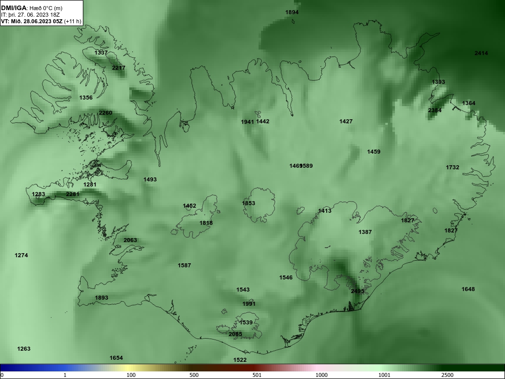Image resolution: width=505 pixels, height=379 pixels.
Task: Pick the 2063 height label
Action: (130, 240)
